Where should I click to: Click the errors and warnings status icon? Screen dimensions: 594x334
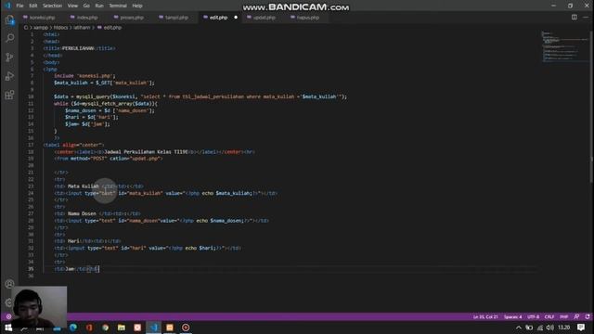click(8, 316)
